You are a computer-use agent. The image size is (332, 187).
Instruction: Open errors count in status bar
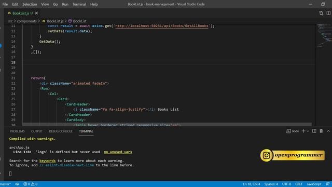pos(26,184)
